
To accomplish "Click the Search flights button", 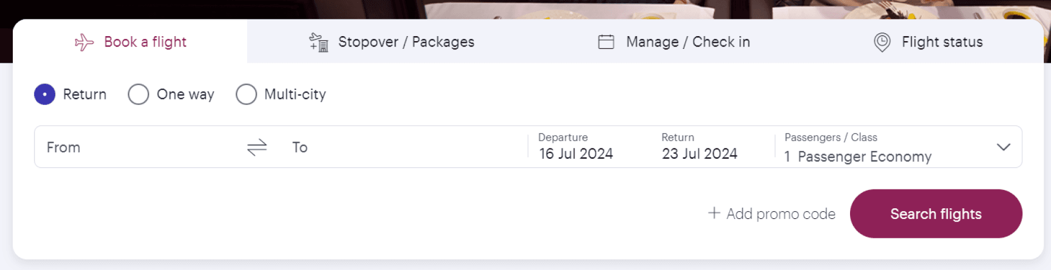I will click(936, 214).
